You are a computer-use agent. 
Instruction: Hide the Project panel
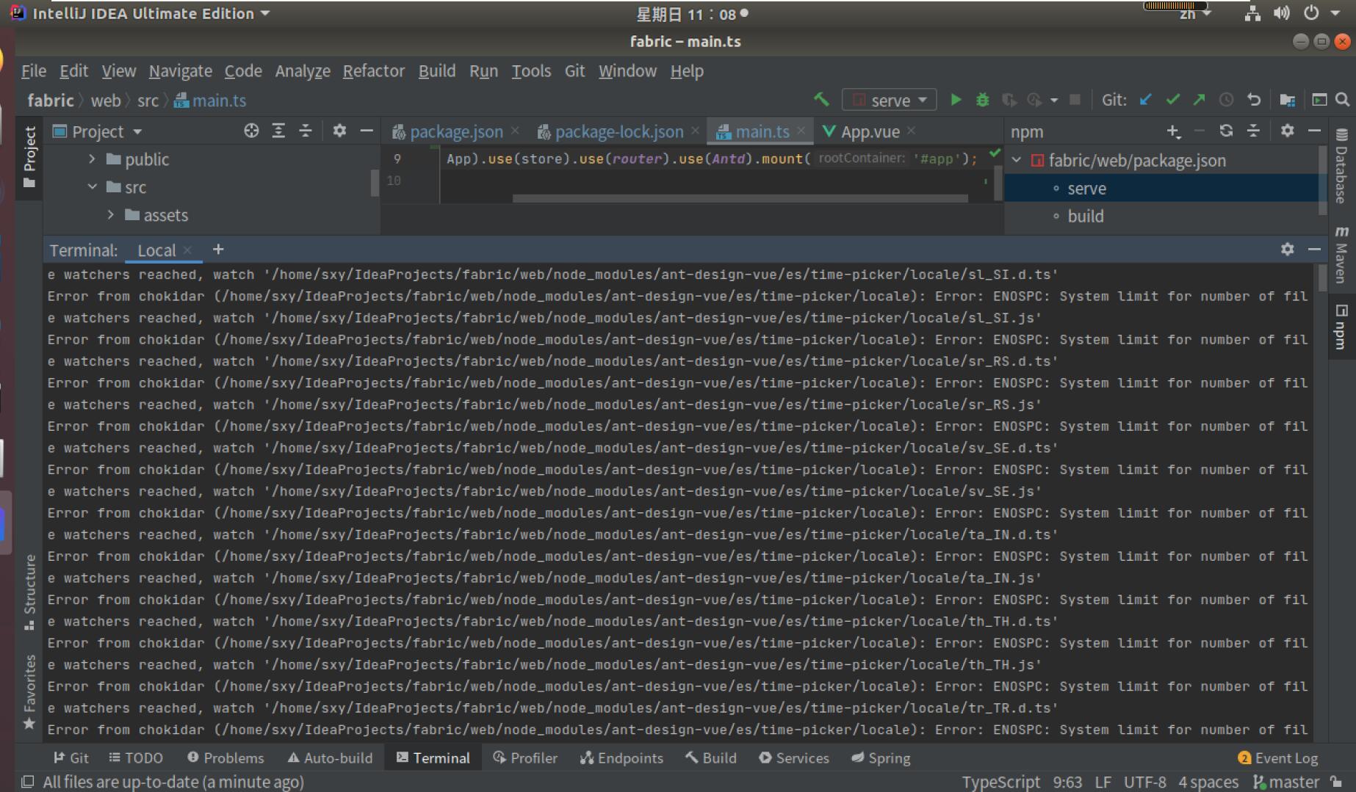click(x=366, y=131)
